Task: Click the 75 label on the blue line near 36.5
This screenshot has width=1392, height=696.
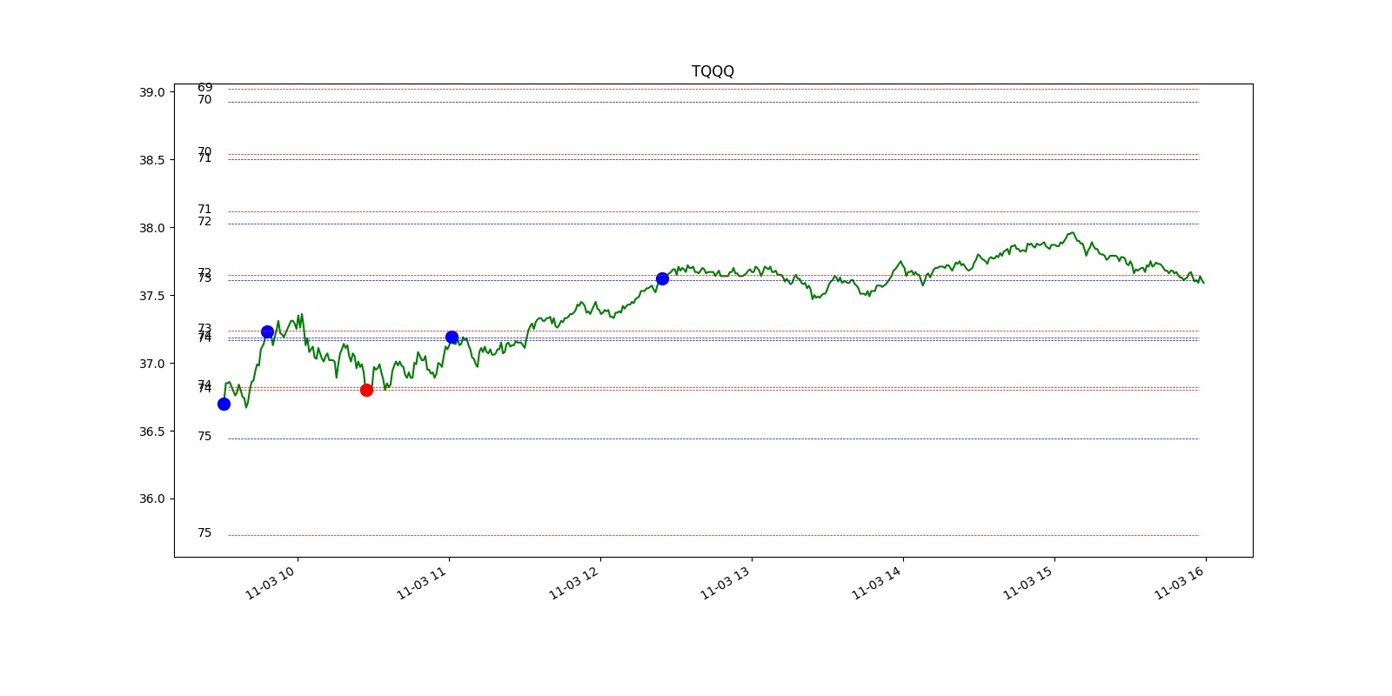Action: pyautogui.click(x=204, y=436)
